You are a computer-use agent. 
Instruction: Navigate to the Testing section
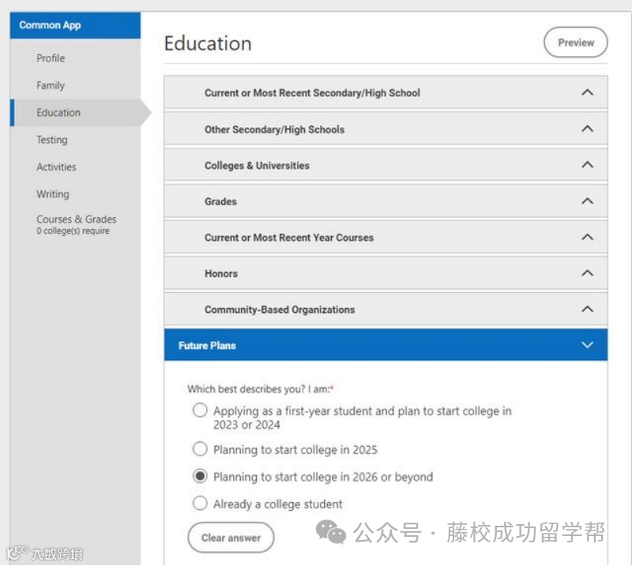52,140
